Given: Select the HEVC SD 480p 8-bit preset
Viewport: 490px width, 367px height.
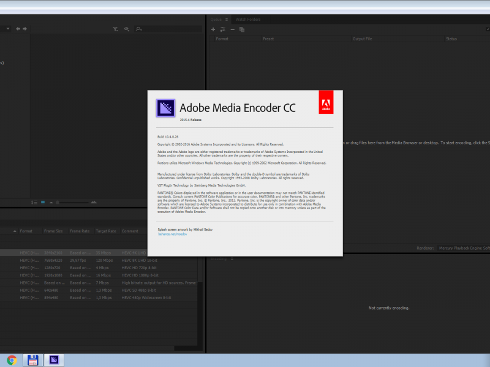Looking at the screenshot, I should point(99,290).
